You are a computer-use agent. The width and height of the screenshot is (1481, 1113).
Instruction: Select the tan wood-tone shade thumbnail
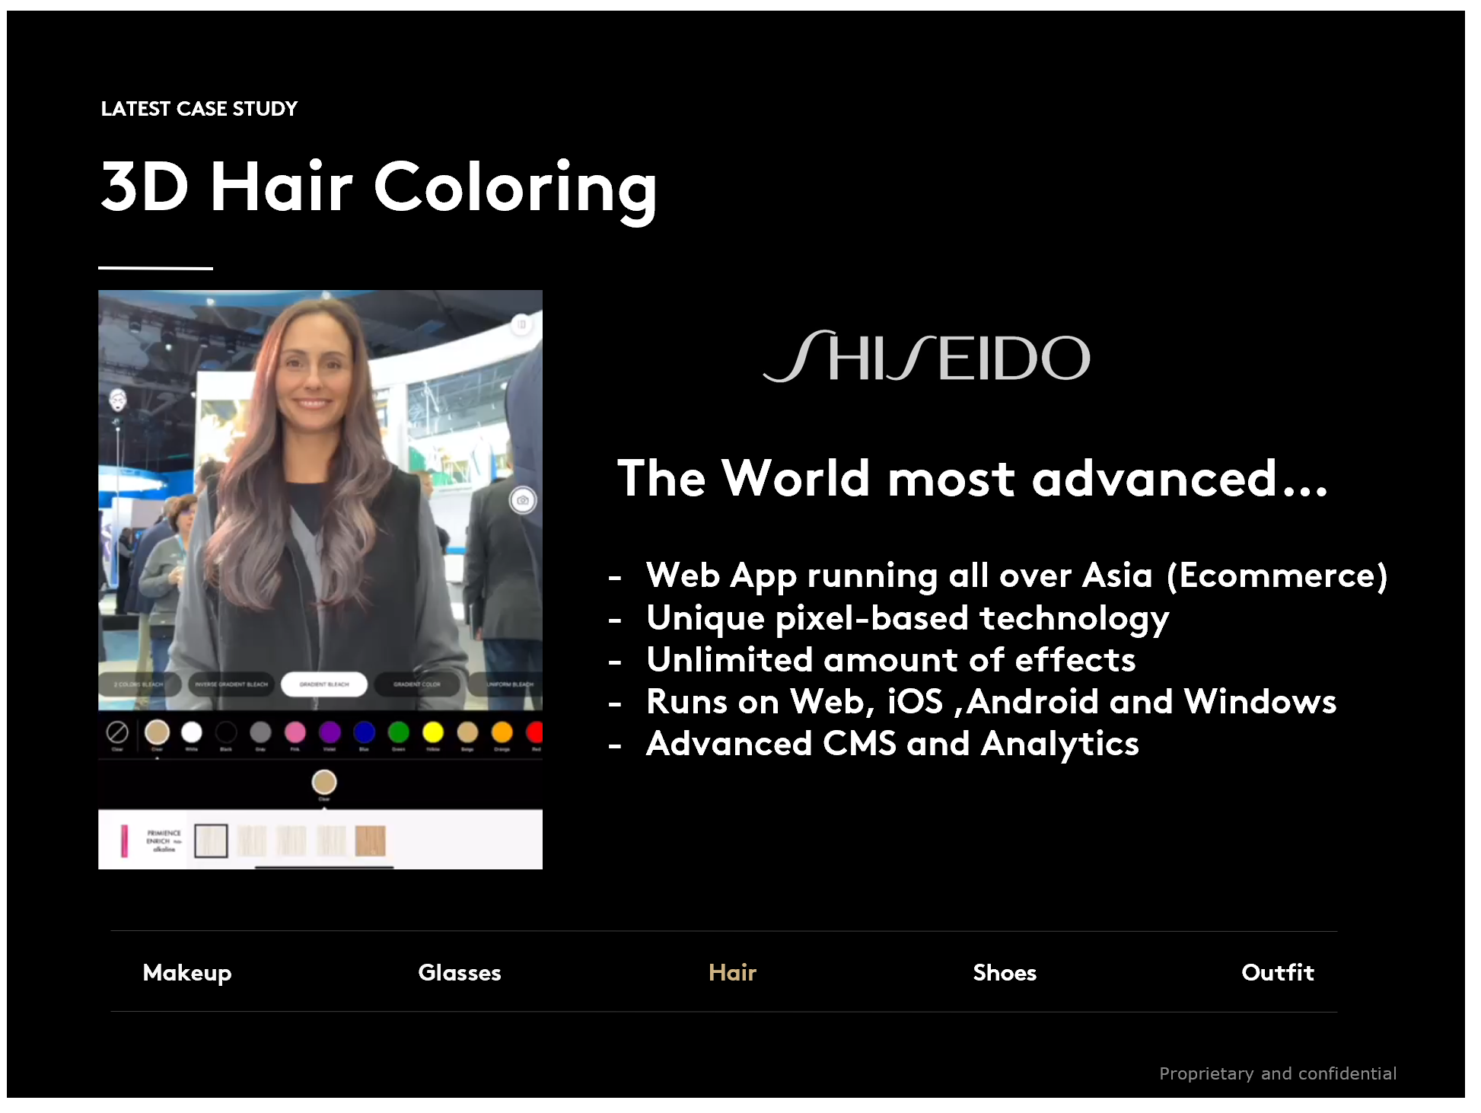tap(371, 840)
